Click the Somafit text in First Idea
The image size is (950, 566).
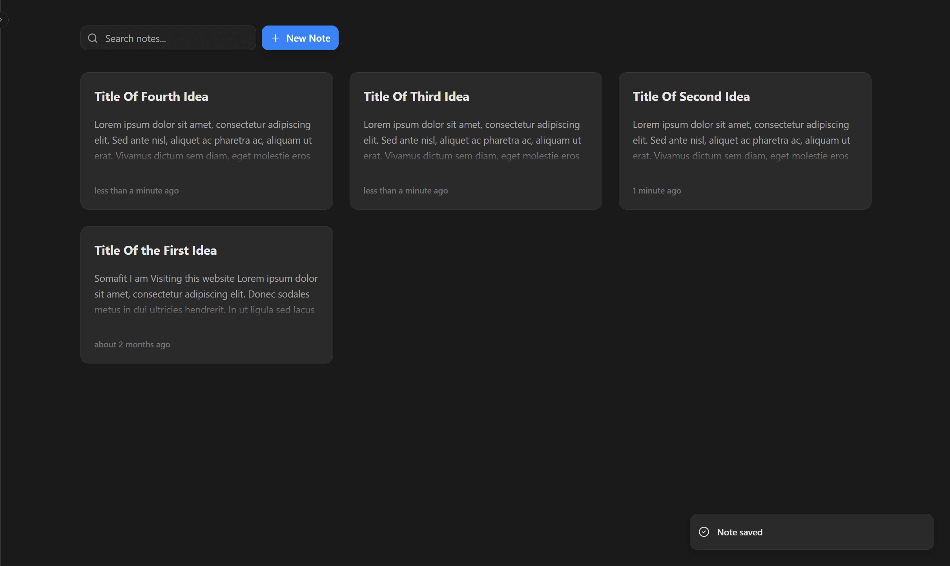coord(110,278)
